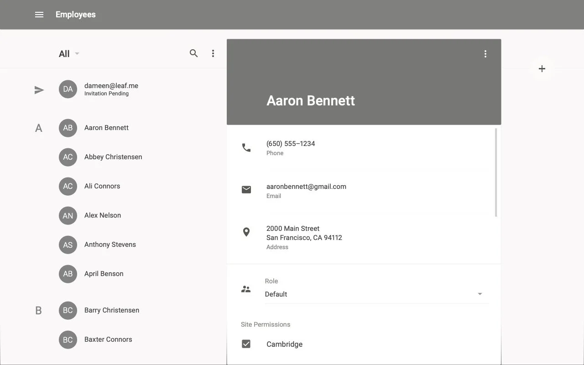Open the employee list overflow menu

213,53
